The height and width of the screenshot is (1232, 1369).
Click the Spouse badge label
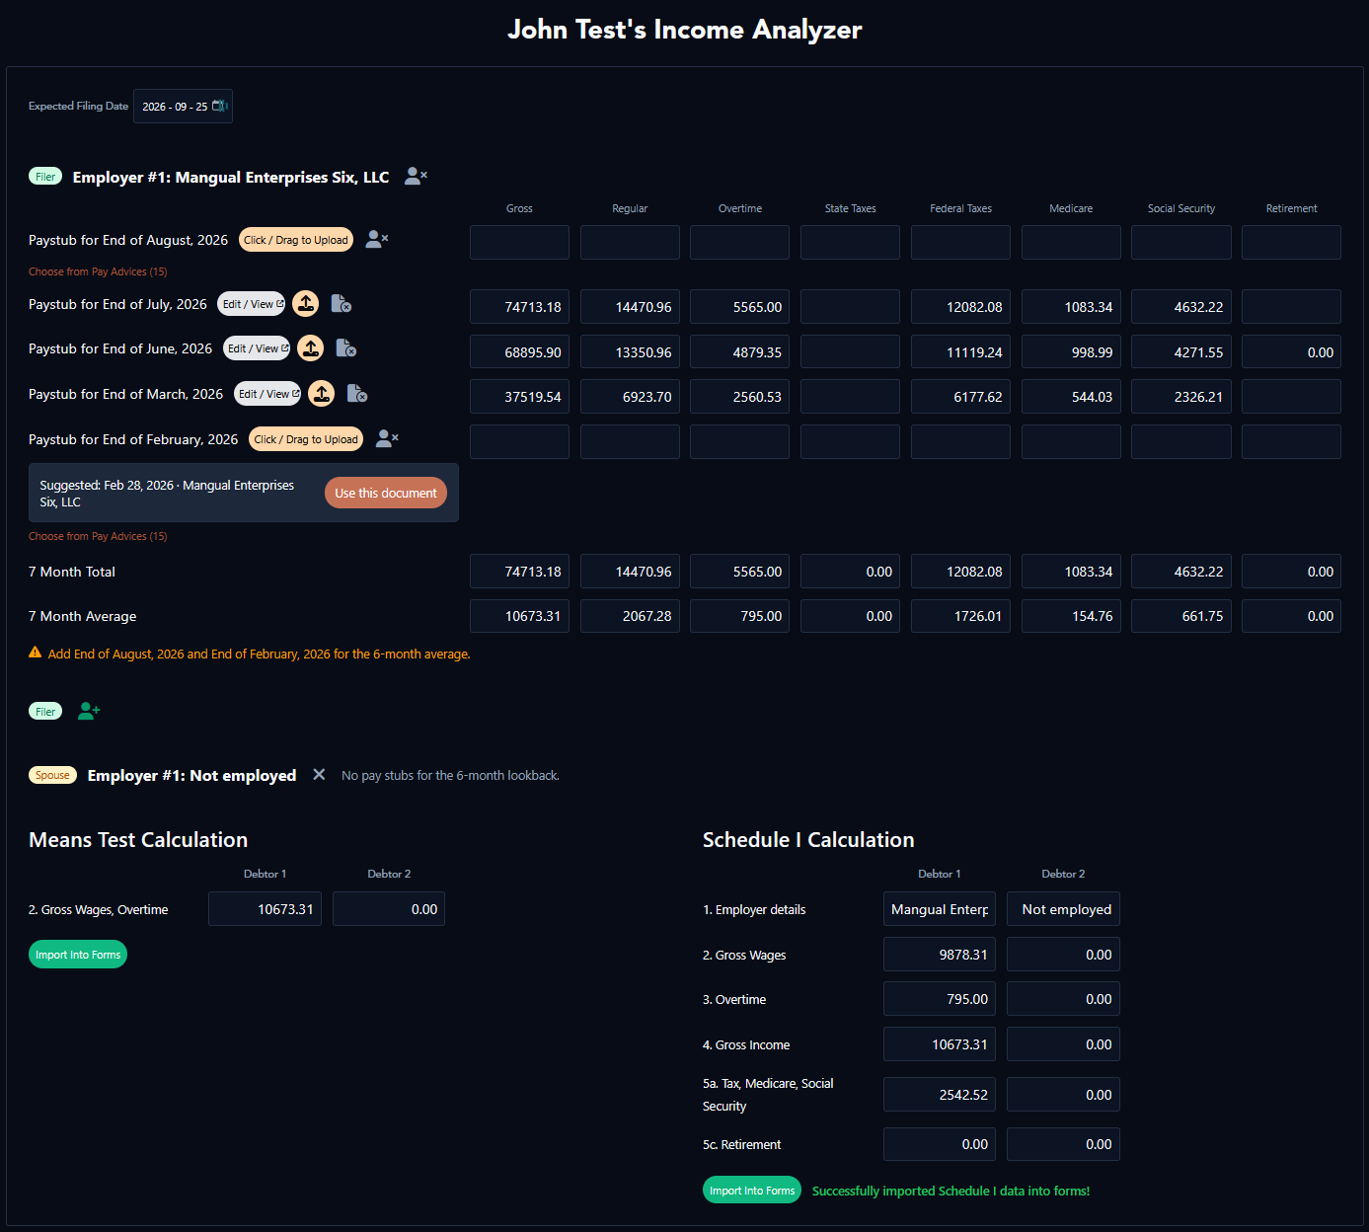click(52, 775)
